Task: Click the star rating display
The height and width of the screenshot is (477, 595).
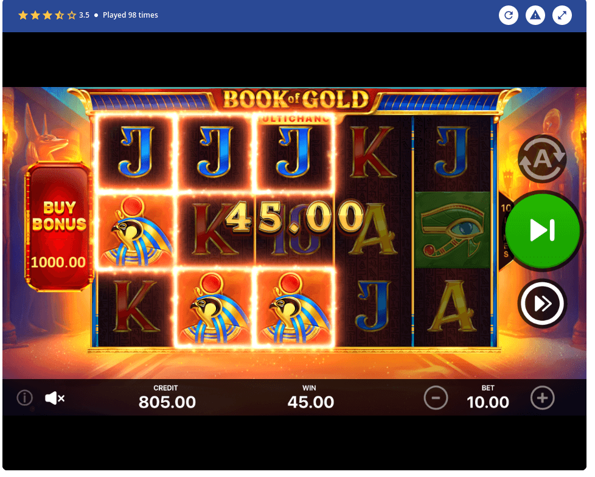Action: [47, 15]
